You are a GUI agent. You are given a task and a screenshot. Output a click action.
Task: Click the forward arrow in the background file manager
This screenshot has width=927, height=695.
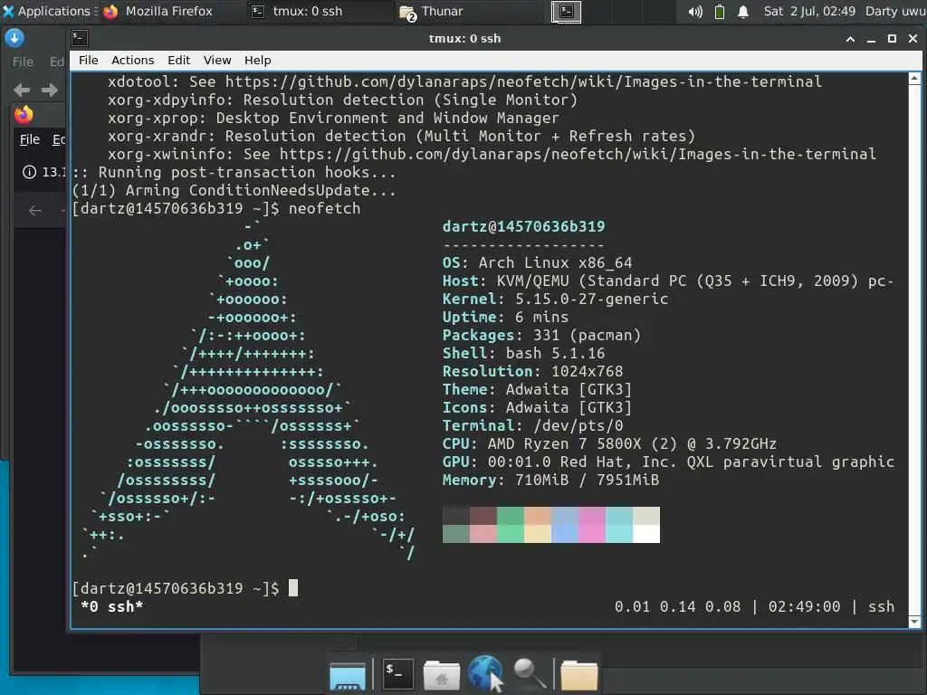coord(50,90)
